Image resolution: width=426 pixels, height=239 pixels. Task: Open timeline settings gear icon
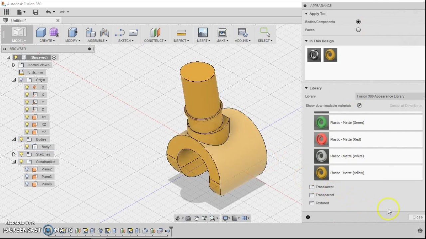coord(420,230)
